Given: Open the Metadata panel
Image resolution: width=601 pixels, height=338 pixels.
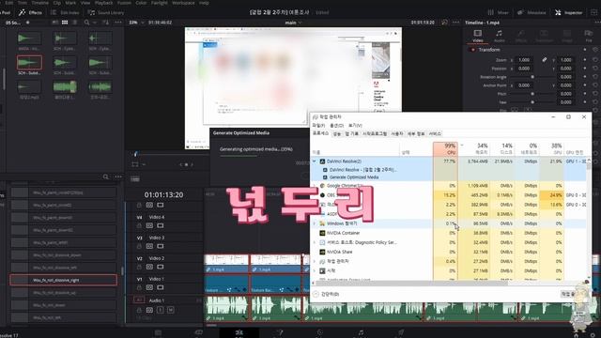Looking at the screenshot, I should tap(532, 12).
